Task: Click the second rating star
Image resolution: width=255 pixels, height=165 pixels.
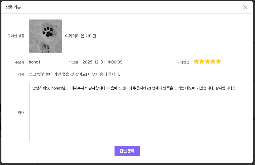Action: [x=202, y=62]
